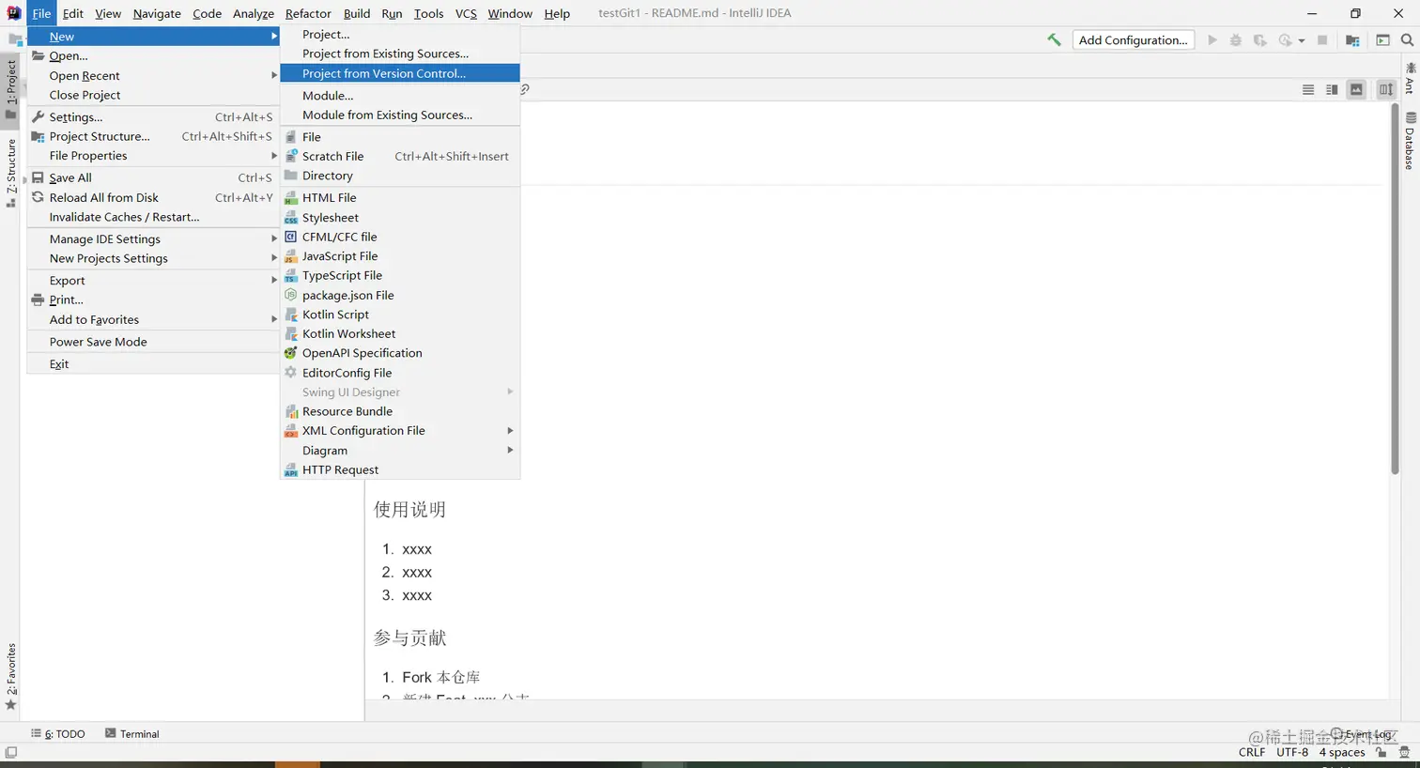Click the Stop square icon in toolbar

(x=1322, y=40)
